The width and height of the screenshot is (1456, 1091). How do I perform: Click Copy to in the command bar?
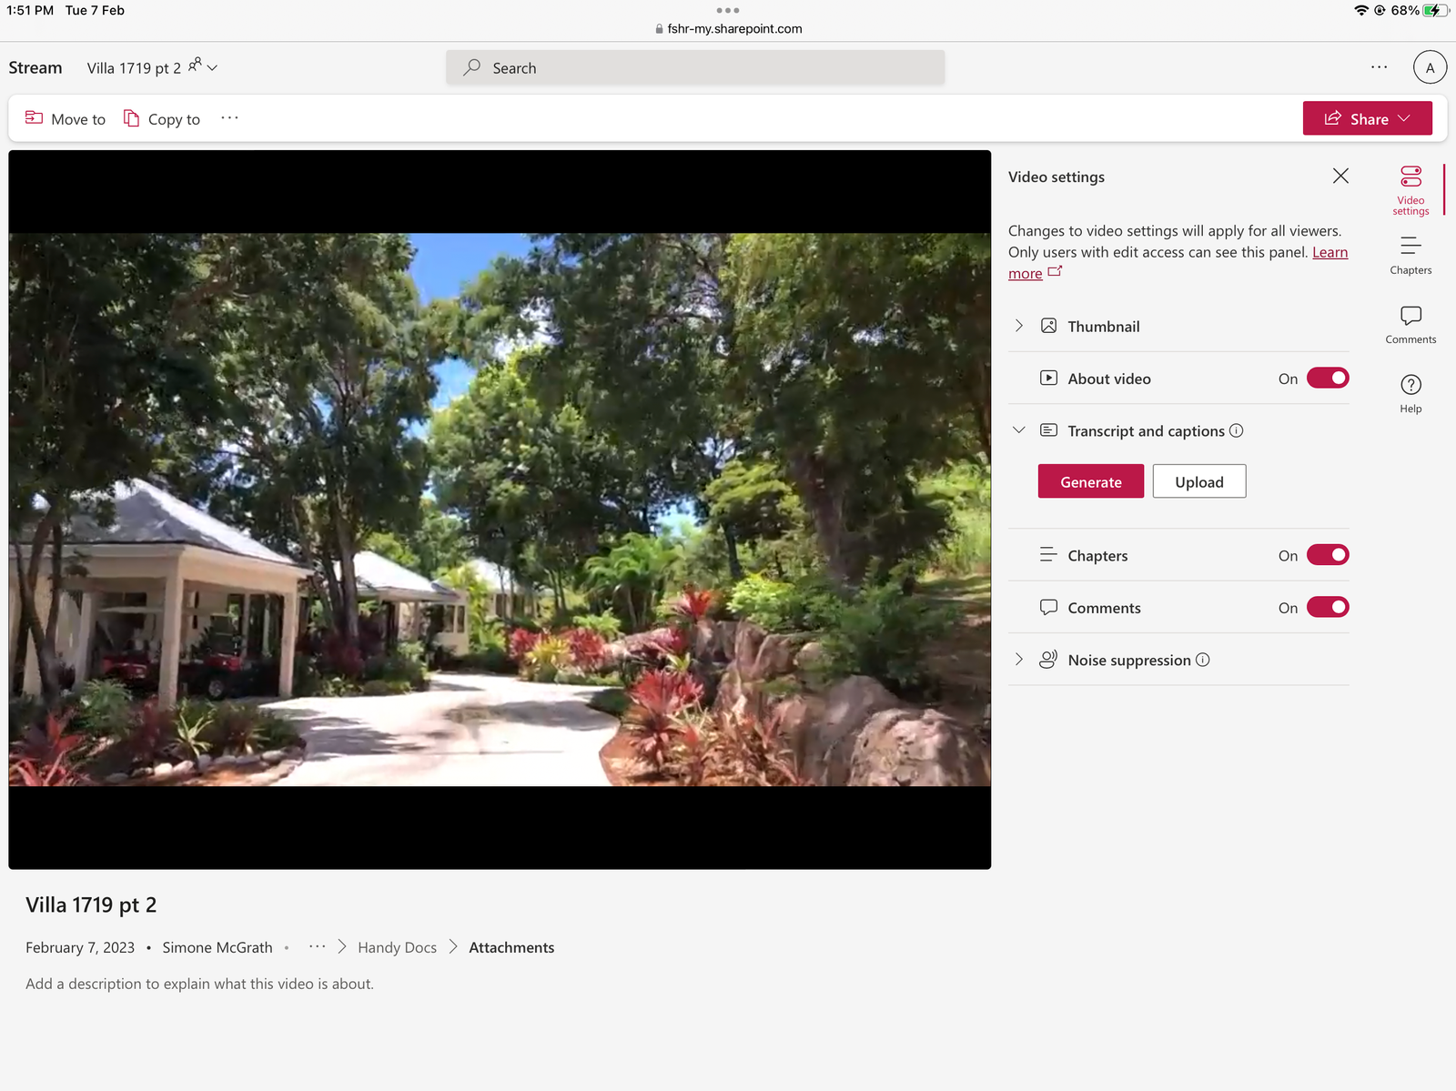coord(162,118)
